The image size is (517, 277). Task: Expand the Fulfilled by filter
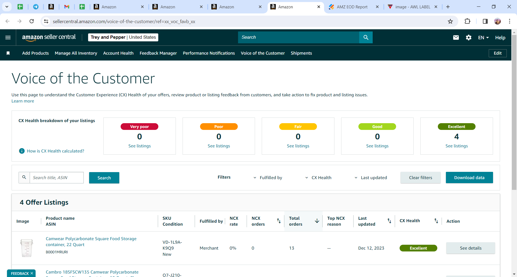(x=268, y=177)
